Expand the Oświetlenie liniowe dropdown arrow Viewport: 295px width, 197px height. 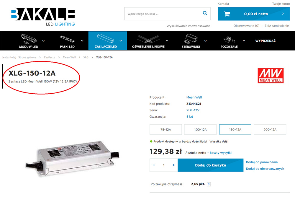tap(167, 41)
